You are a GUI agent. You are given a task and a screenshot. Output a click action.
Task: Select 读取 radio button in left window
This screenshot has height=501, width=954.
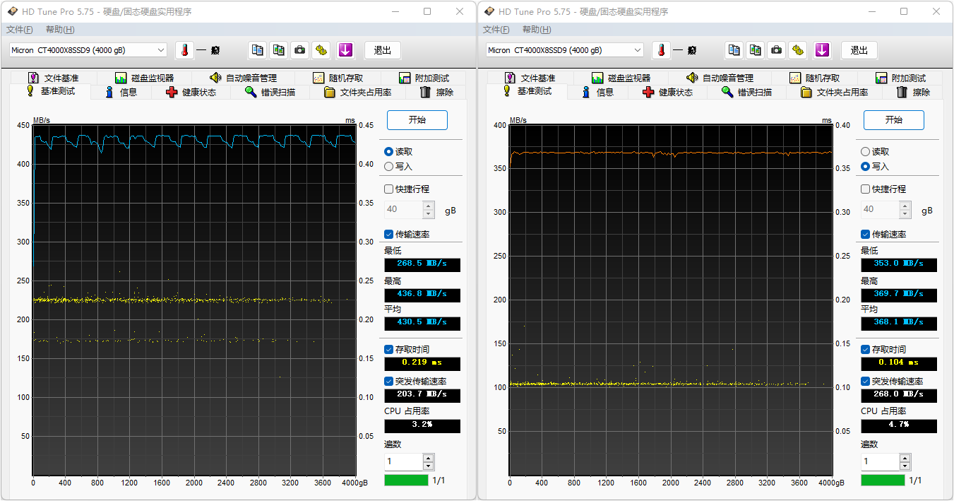click(x=388, y=152)
